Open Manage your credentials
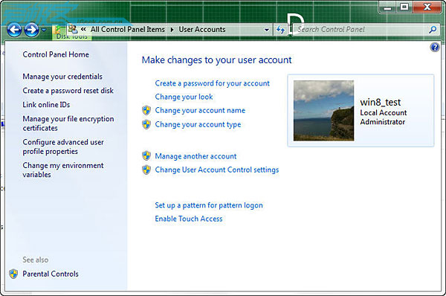Viewport: 446px width, 296px height. [x=62, y=77]
